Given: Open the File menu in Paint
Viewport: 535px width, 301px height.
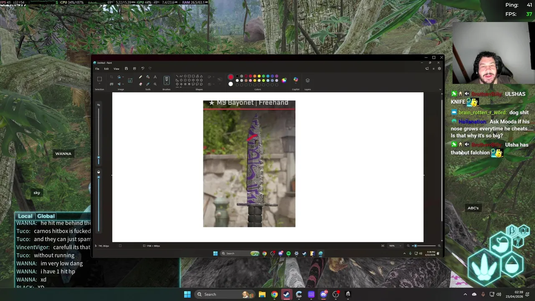Looking at the screenshot, I should 97,69.
